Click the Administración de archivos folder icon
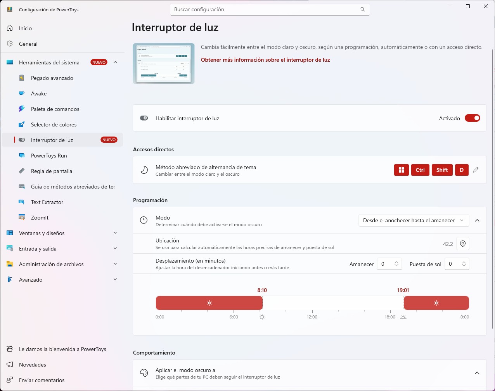 (10, 264)
